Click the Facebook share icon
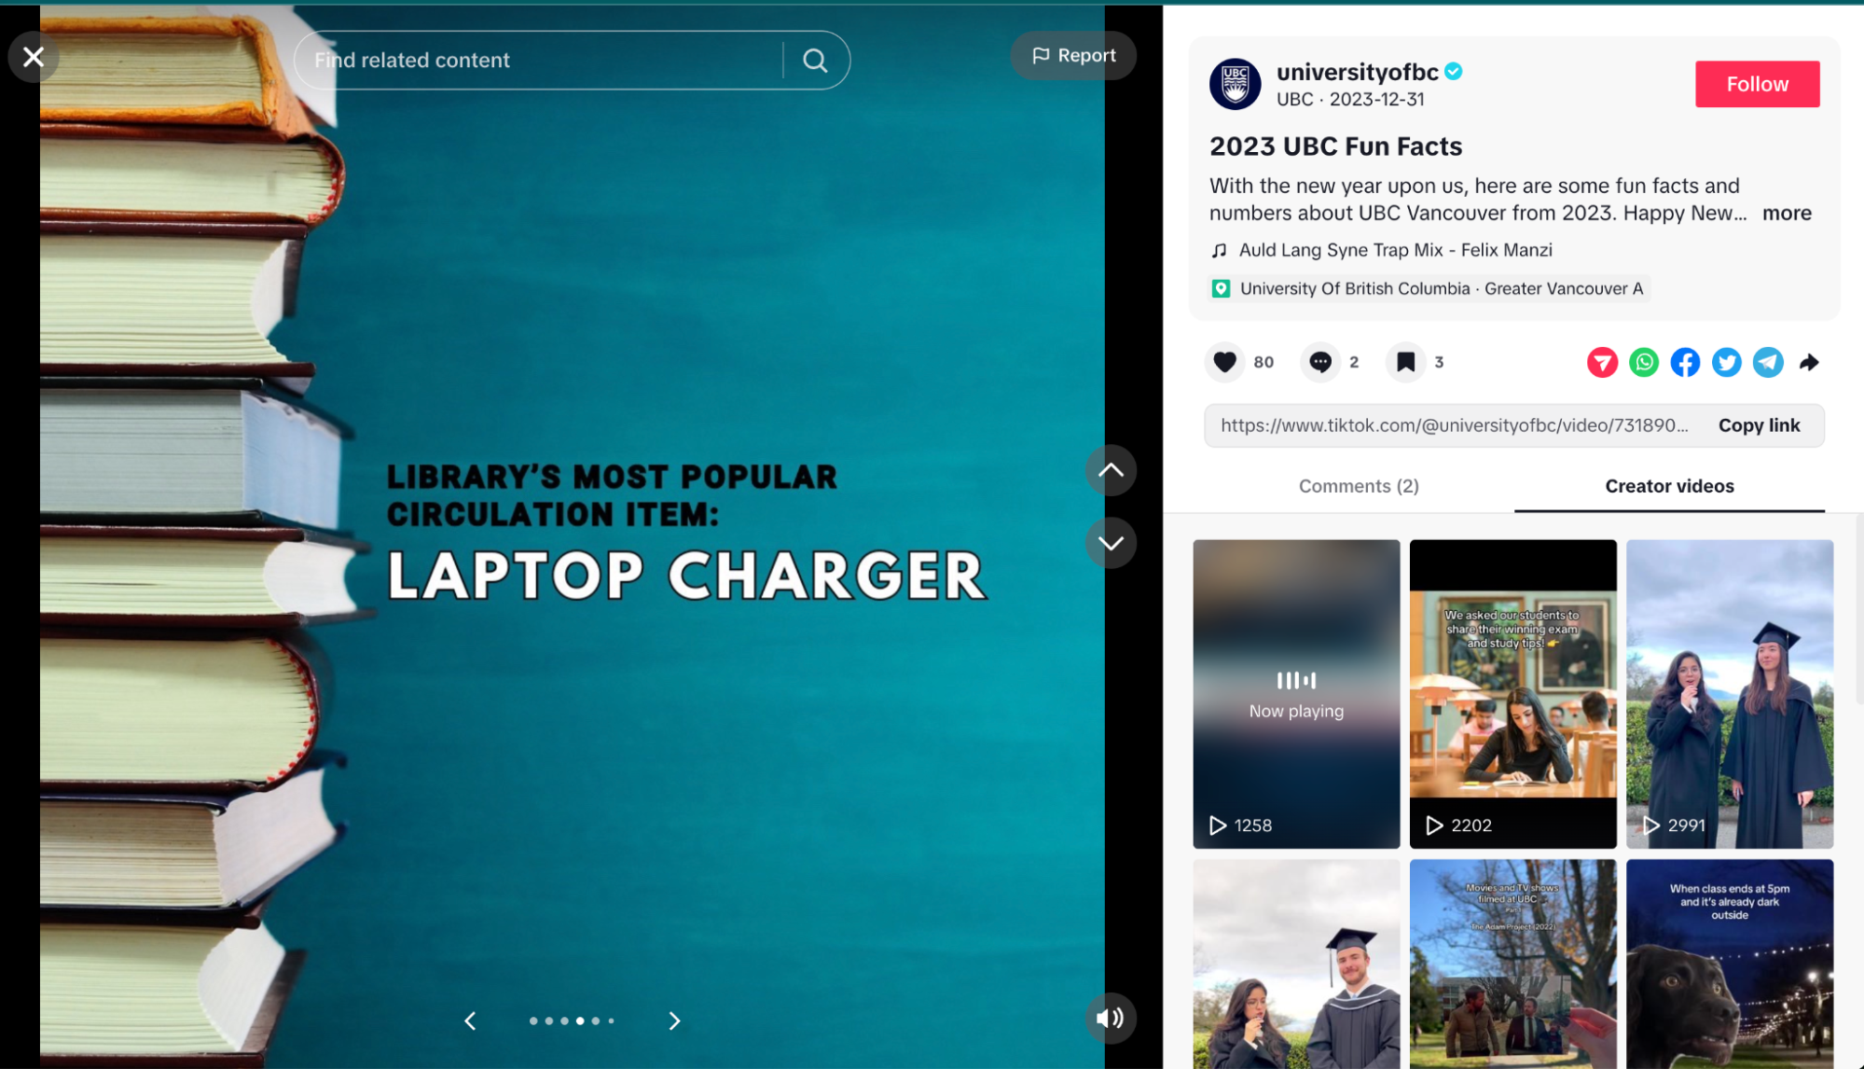This screenshot has height=1069, width=1864. pyautogui.click(x=1686, y=362)
